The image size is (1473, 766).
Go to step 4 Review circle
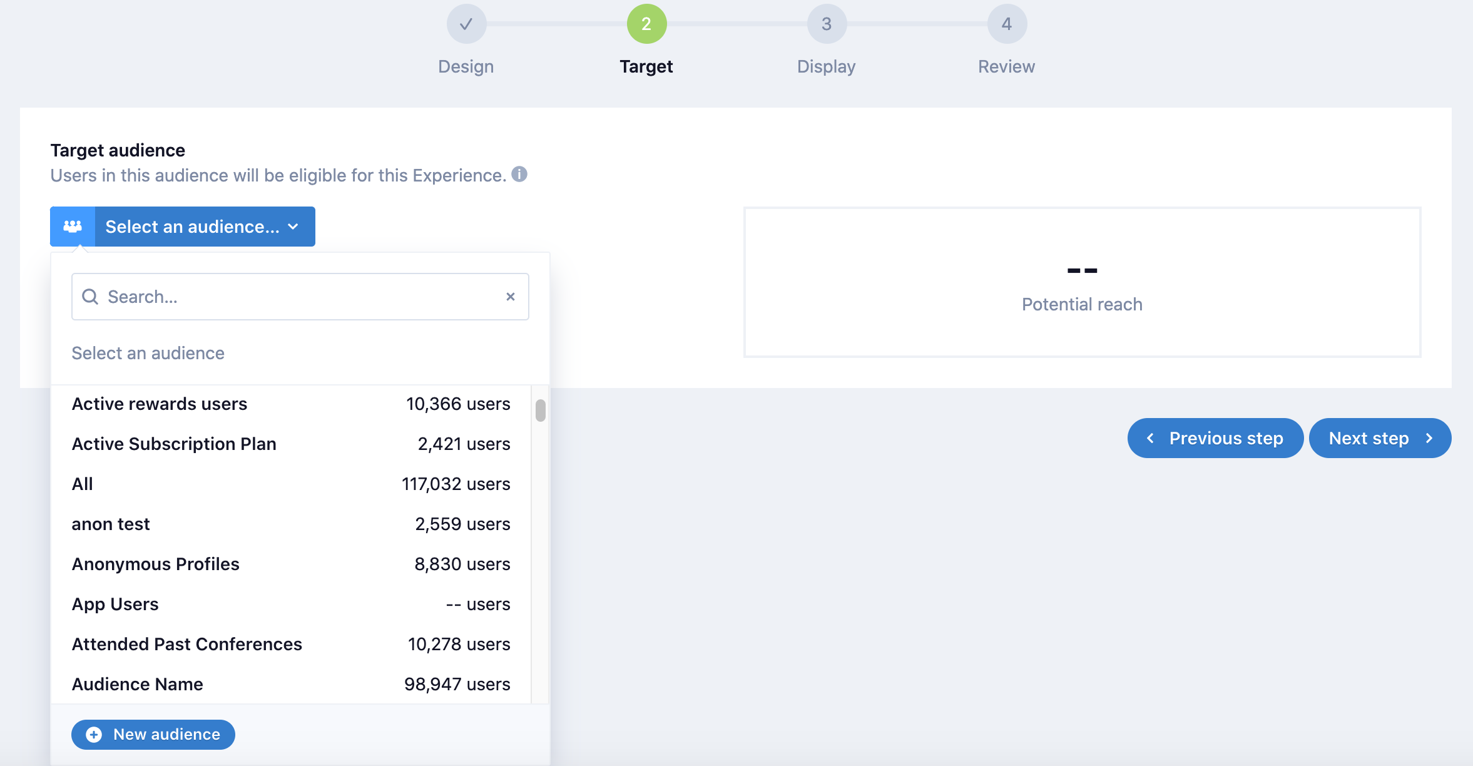coord(1006,24)
